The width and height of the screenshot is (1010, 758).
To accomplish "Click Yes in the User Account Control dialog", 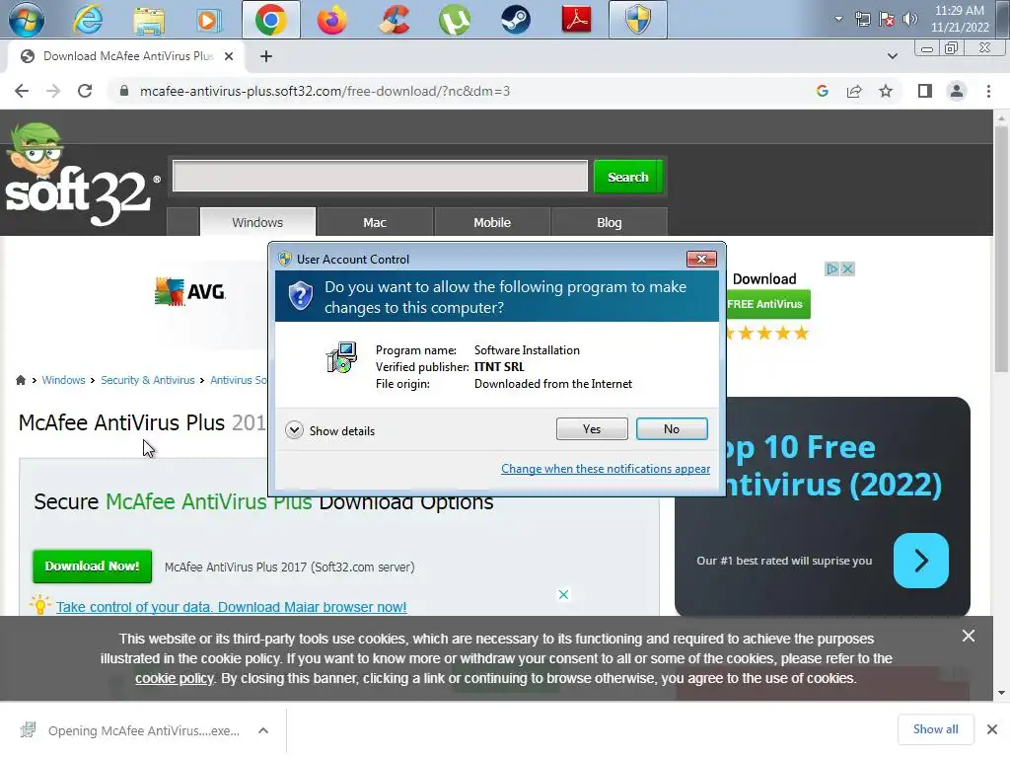I will click(592, 429).
